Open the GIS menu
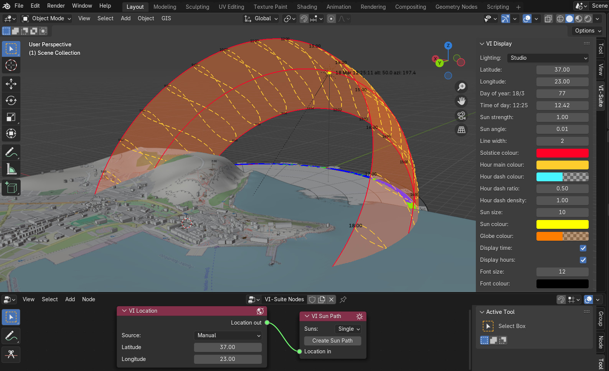Image resolution: width=609 pixels, height=371 pixels. click(x=166, y=18)
